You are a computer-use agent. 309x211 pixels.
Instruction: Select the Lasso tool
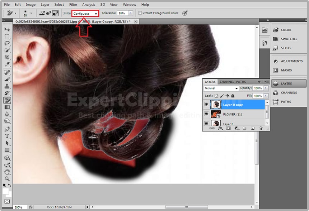tap(7, 43)
